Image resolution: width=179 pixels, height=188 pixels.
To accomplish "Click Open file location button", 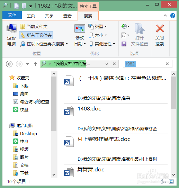I will 140,35.
